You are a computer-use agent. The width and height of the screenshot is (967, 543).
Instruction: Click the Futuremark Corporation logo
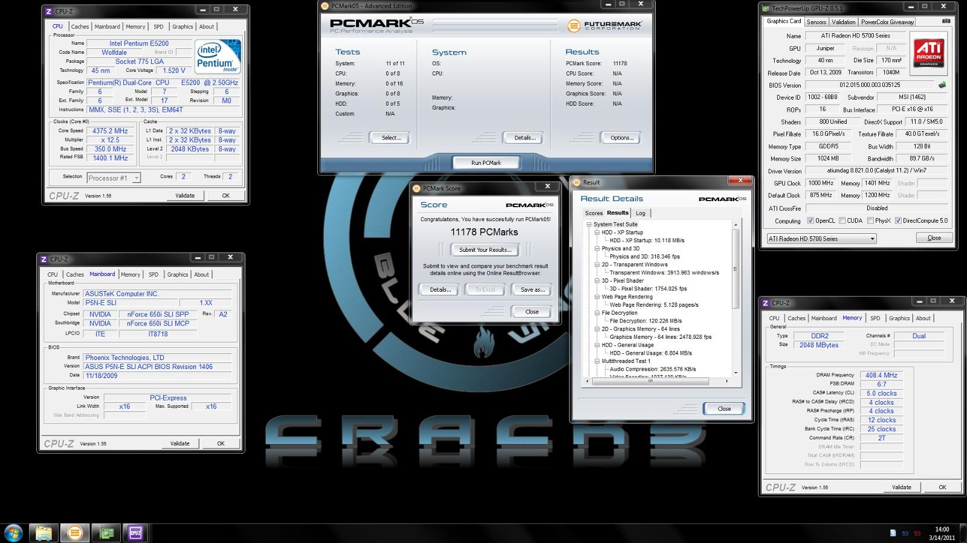click(x=605, y=25)
